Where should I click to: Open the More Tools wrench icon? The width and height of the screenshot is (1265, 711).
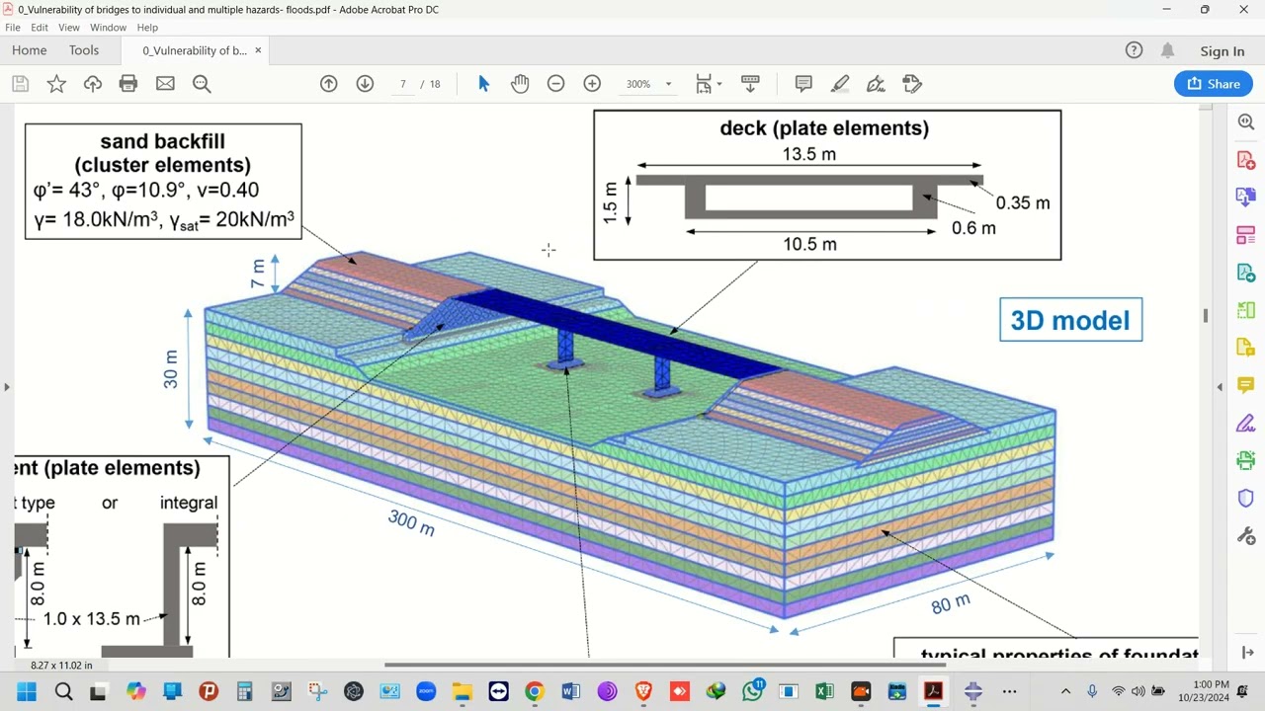(1245, 536)
